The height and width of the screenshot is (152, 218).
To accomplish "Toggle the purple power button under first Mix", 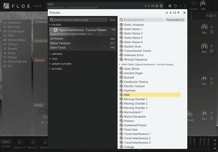I will (x=211, y=31).
